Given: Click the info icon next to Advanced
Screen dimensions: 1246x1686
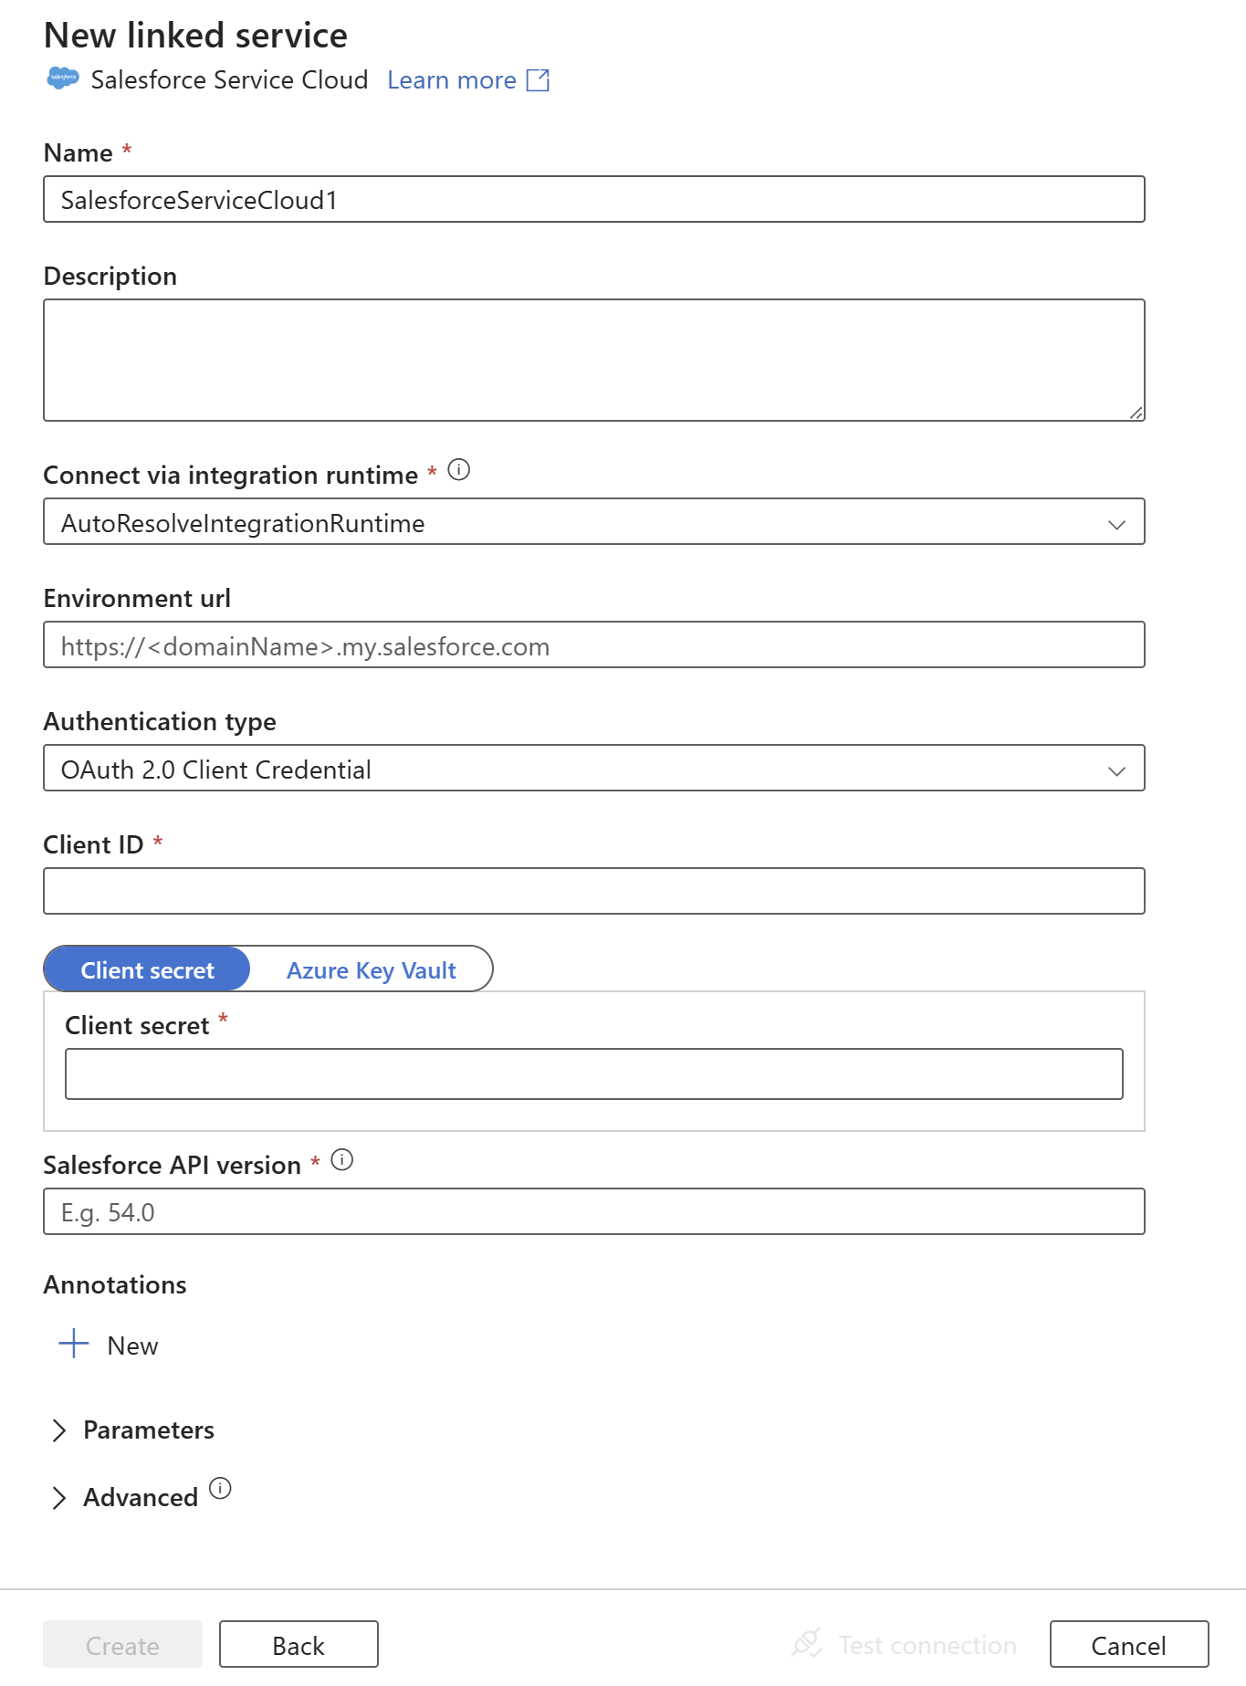Looking at the screenshot, I should point(219,1485).
